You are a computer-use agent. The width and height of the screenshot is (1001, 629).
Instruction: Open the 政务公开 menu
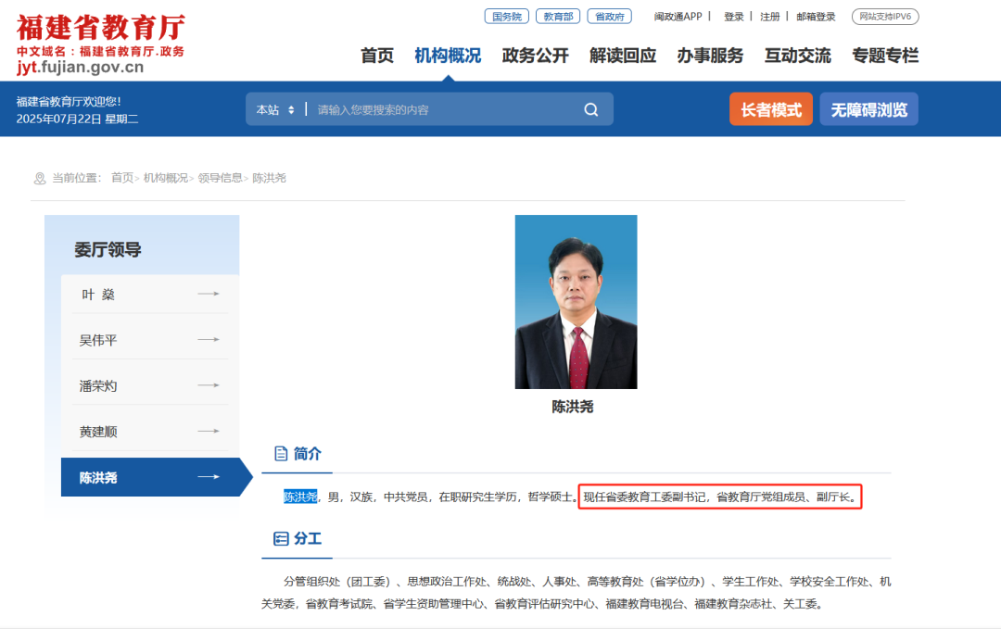click(535, 56)
